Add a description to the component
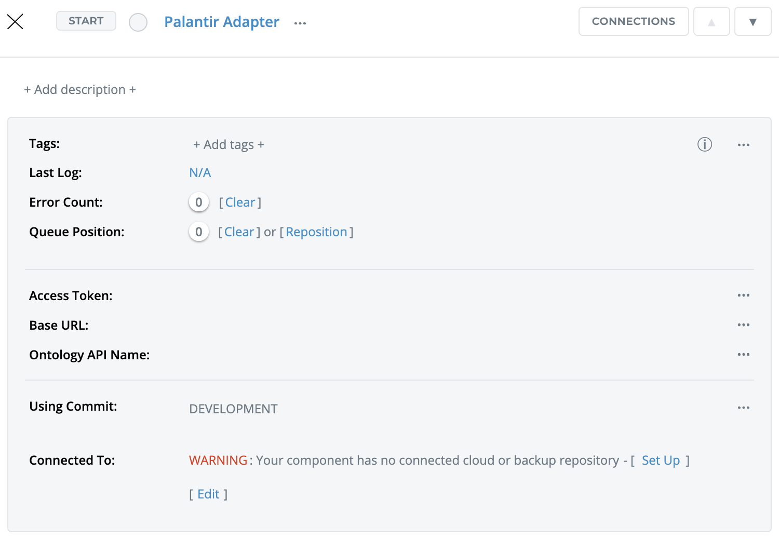The image size is (779, 540). click(80, 90)
